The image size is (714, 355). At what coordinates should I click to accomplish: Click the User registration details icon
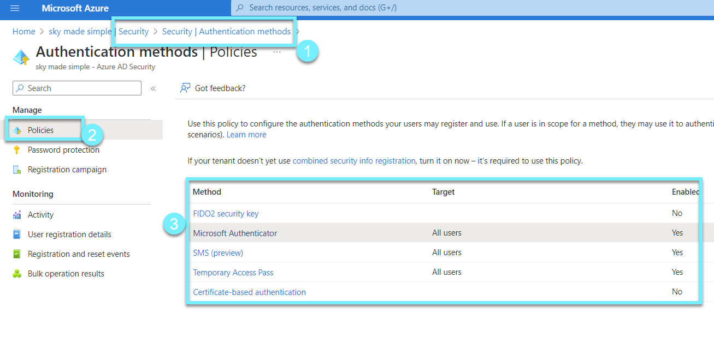click(17, 234)
